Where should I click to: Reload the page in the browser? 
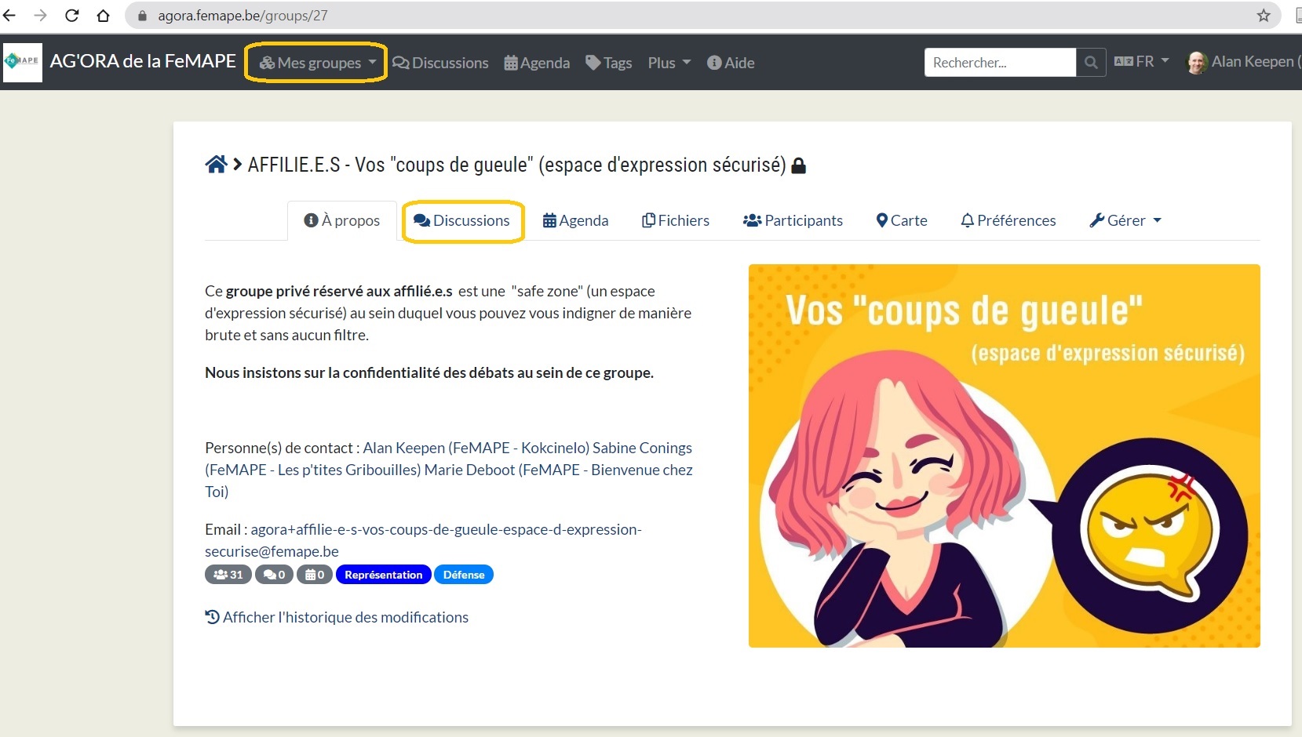coord(71,16)
